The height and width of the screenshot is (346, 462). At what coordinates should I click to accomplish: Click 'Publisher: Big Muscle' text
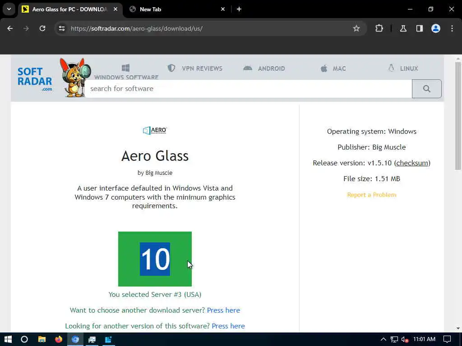pyautogui.click(x=372, y=147)
